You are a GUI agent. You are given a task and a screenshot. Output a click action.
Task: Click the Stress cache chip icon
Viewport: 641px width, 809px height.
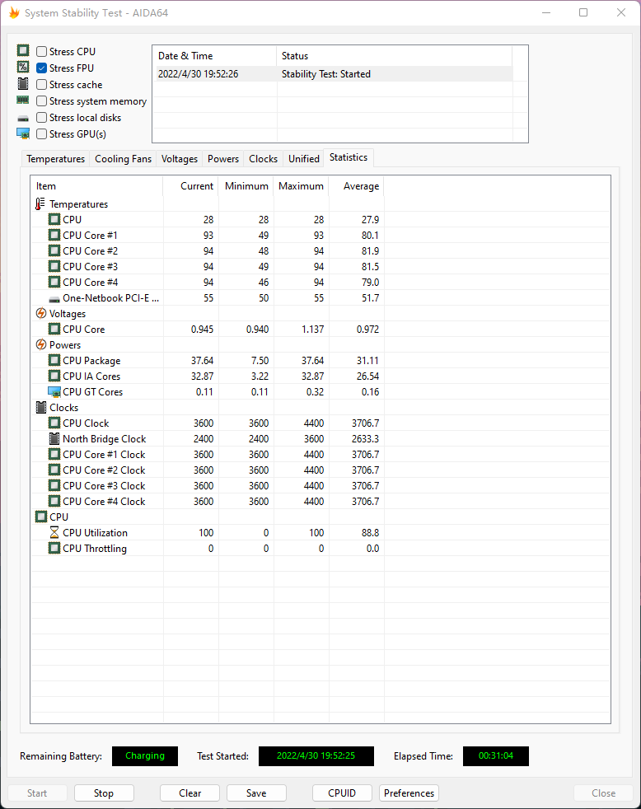[x=23, y=83]
